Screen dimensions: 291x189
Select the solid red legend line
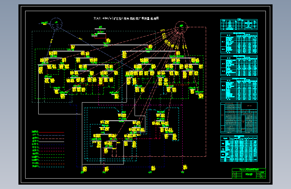pos(51,132)
